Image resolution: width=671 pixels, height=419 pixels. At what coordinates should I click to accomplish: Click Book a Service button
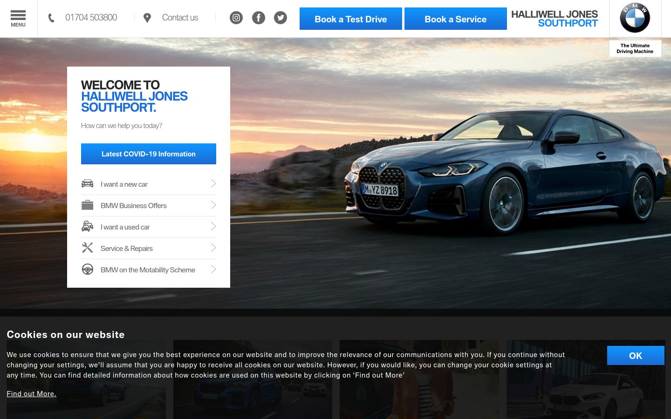456,19
